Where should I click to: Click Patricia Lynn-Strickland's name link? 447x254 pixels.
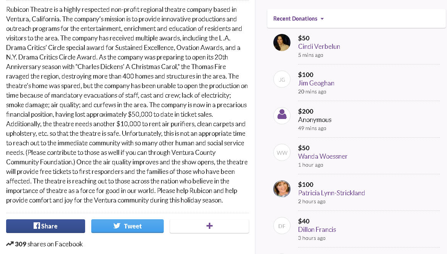331,193
